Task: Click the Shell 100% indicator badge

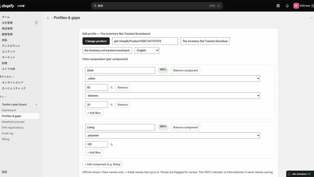Action: (163, 70)
